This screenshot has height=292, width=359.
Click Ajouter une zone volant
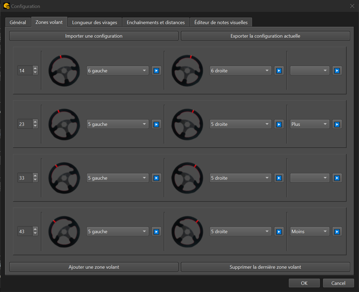pyautogui.click(x=94, y=267)
